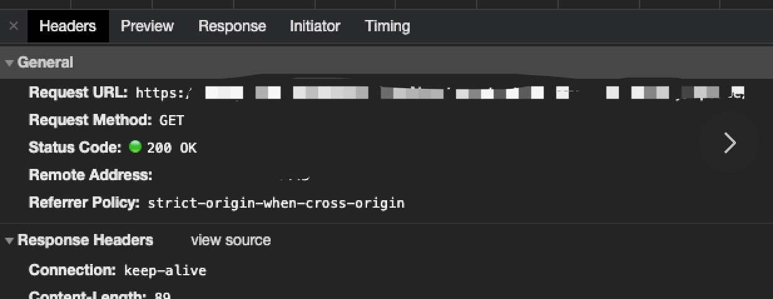Switch to the Response tab

point(232,26)
